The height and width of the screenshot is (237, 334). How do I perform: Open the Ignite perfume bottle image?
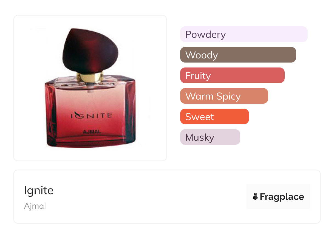coord(90,88)
